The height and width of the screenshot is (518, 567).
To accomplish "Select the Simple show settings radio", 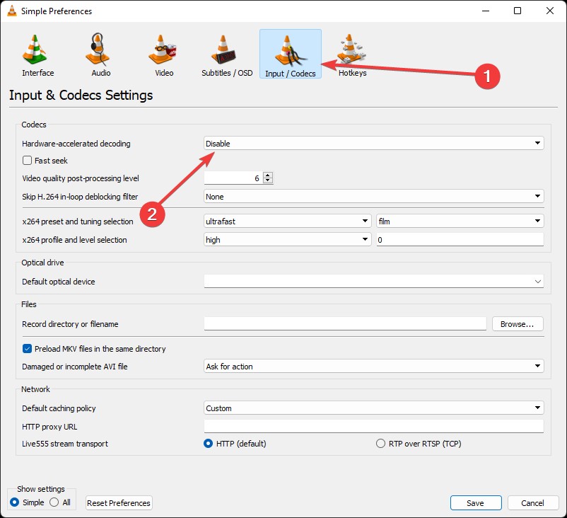I will tap(14, 502).
